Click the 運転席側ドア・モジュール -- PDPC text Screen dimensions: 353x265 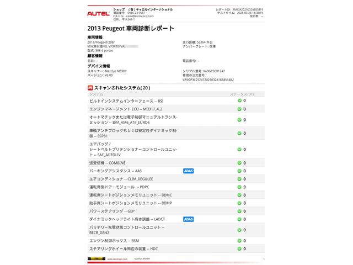pos(119,187)
